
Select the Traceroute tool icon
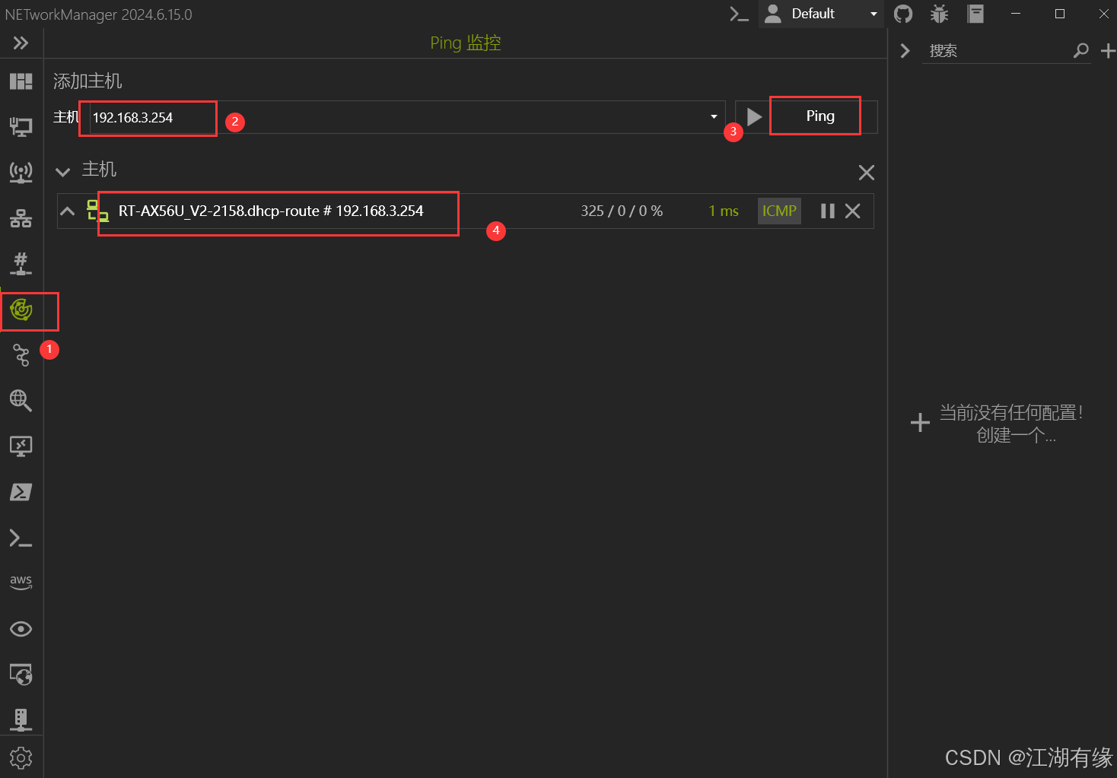pos(21,355)
